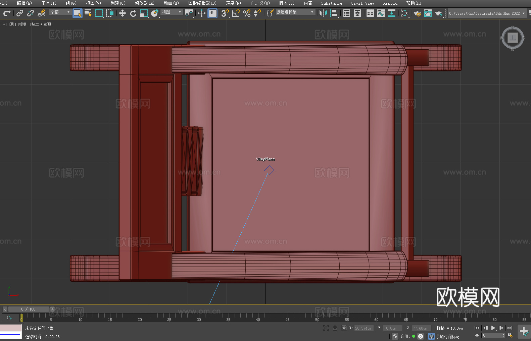
Task: Click the Unlink Selection icon
Action: [31, 13]
